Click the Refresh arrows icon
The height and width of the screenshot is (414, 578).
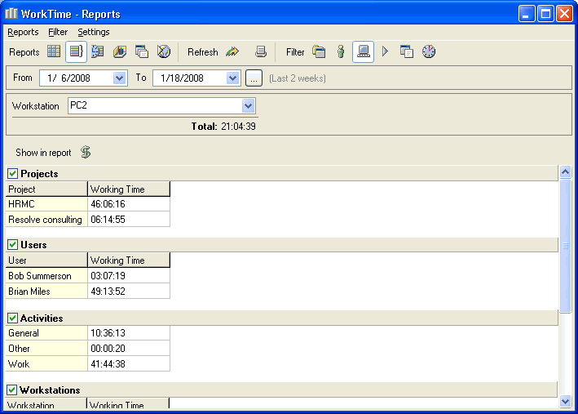coord(232,51)
